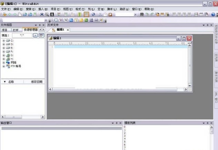Viewport: 218px width, 150px height.
Task: Click the Google G search icon
Action: click(56, 20)
